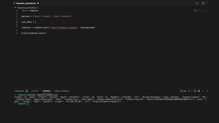Click the unsaved dot on requests_example.py tab

[x=38, y=3]
